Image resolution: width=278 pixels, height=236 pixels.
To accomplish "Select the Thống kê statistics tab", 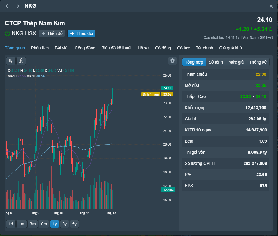I will click(258, 62).
